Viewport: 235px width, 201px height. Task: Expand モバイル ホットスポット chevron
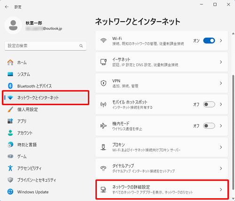pos(221,104)
